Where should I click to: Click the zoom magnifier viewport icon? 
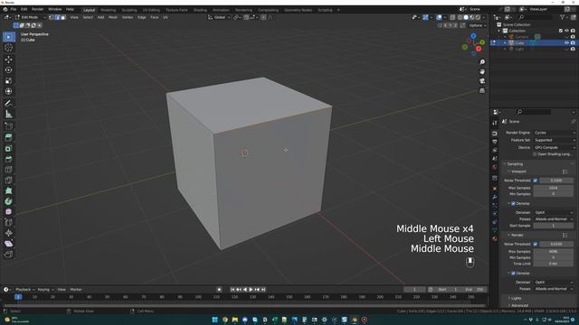[482, 62]
